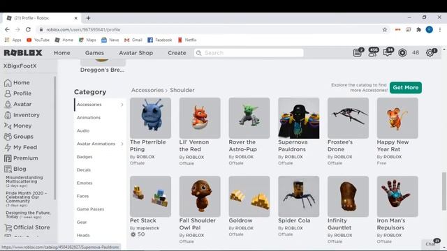Click the search magnifier icon
The height and width of the screenshot is (251, 447).
tap(198, 53)
